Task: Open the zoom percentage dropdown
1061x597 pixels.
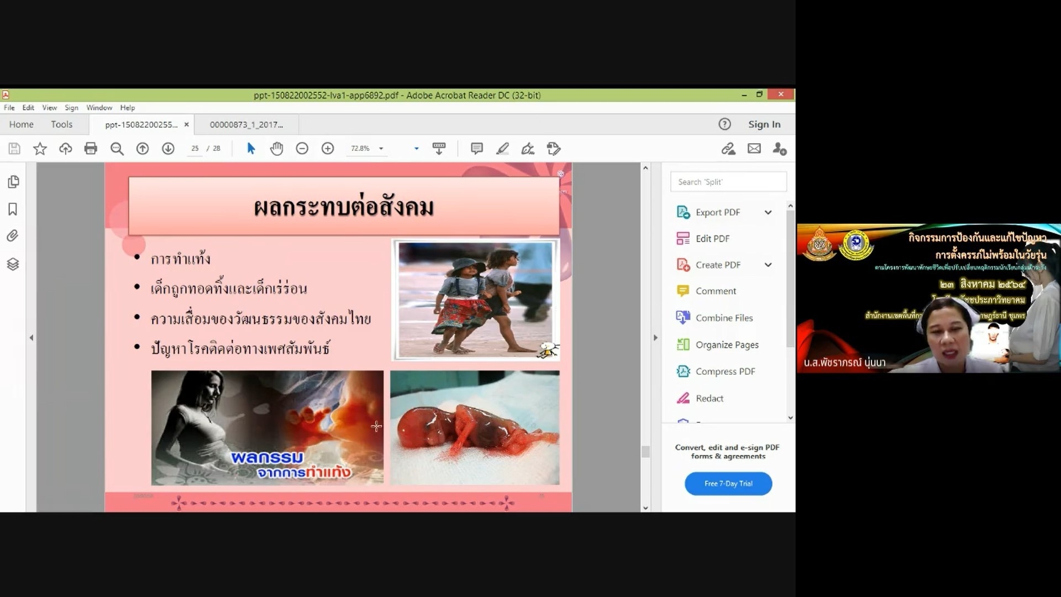Action: (381, 148)
